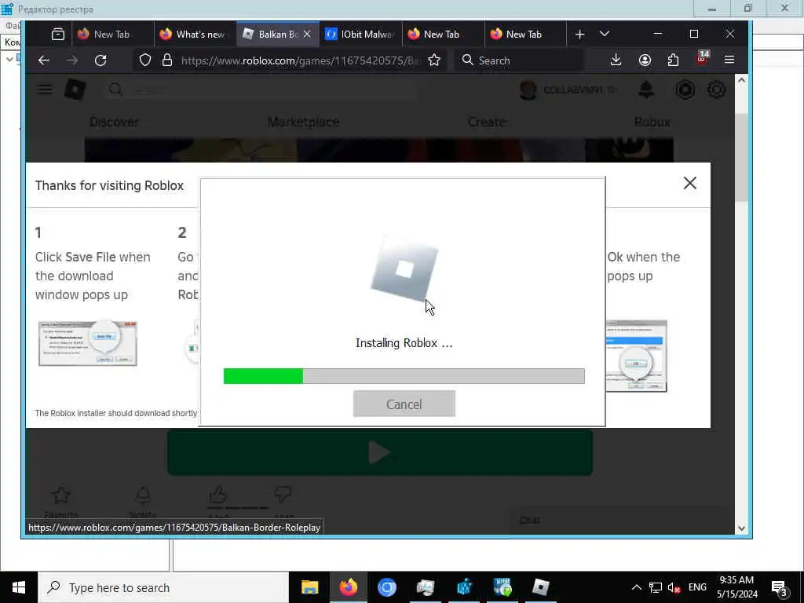
Task: Open the Firefox account icon
Action: [x=645, y=60]
